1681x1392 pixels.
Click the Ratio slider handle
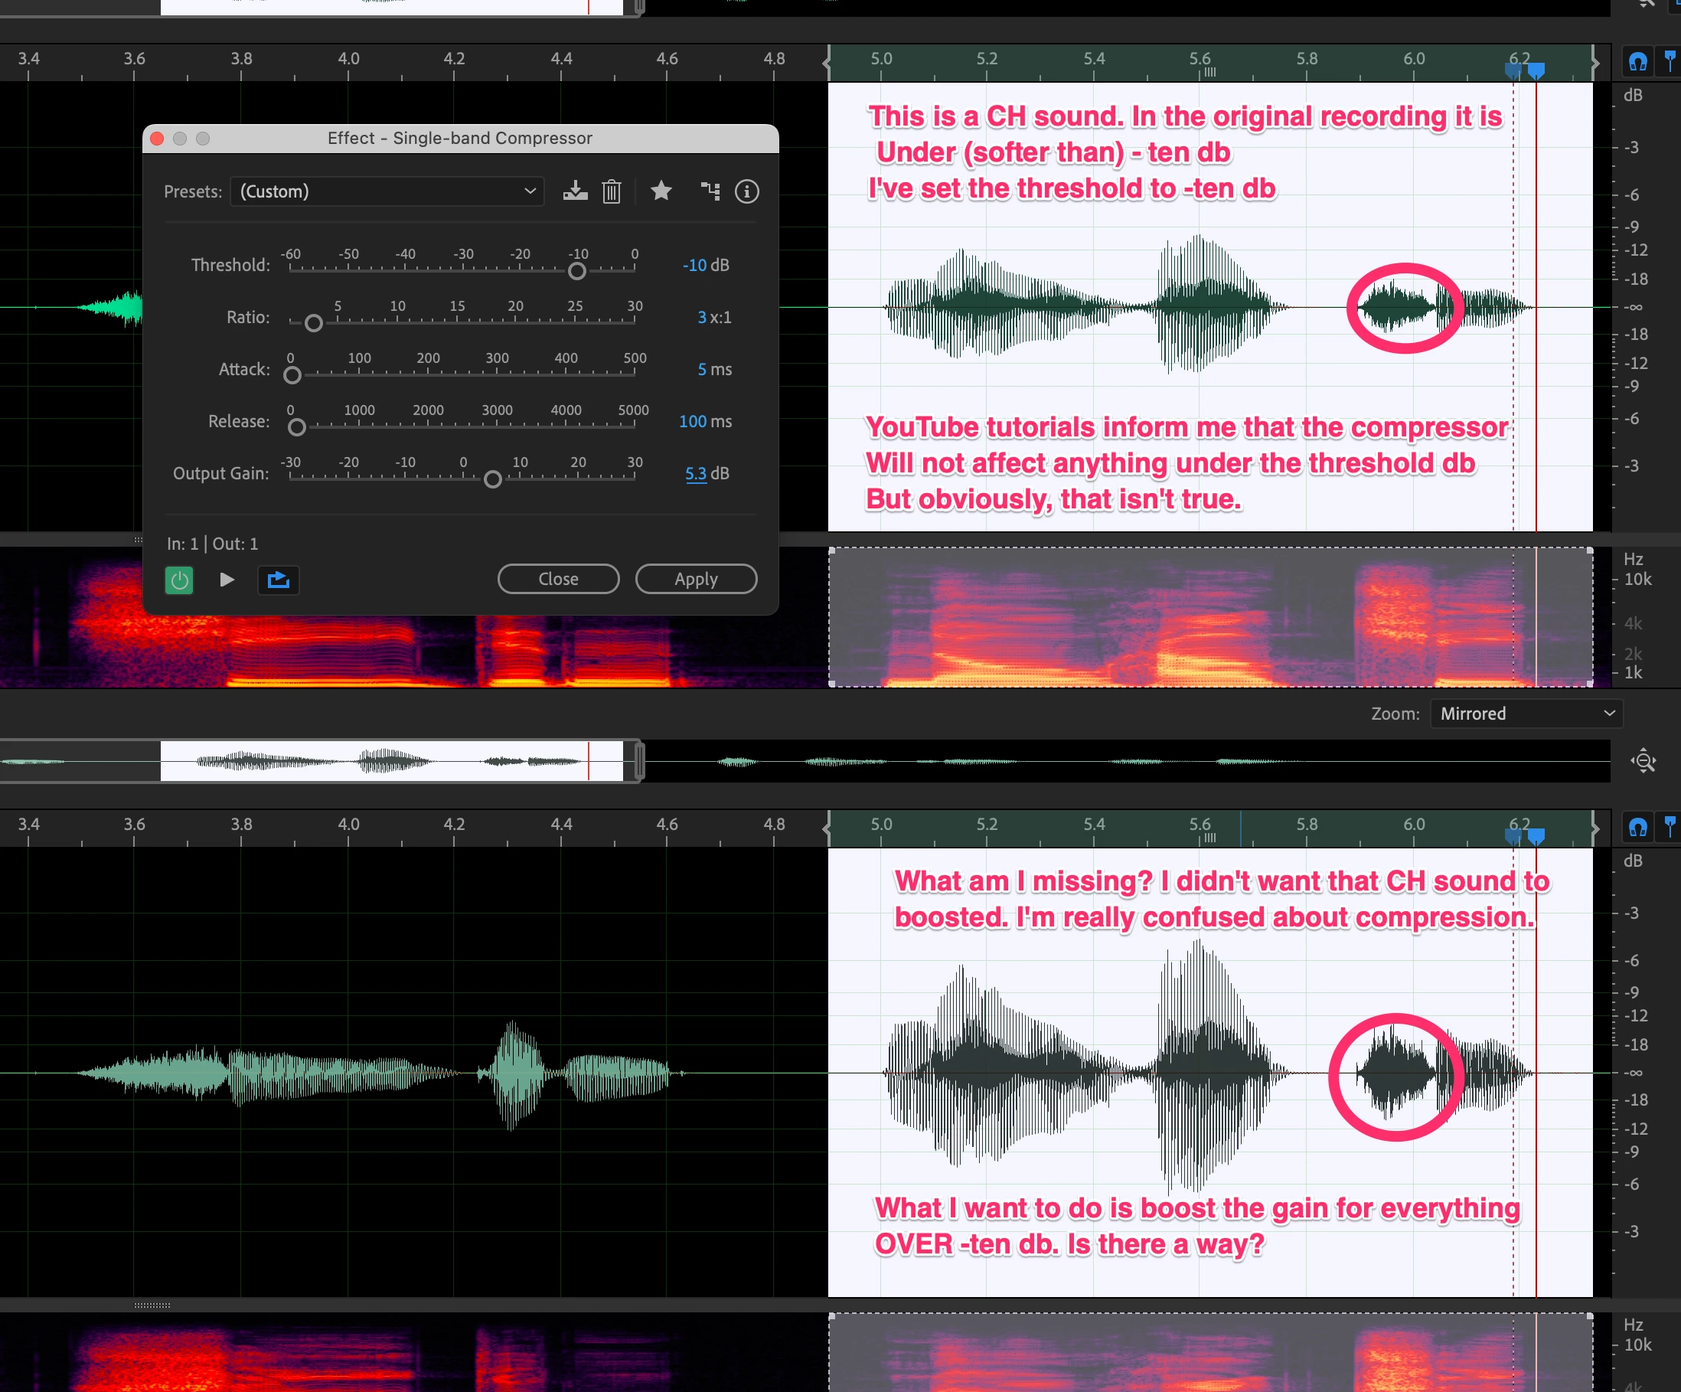[x=314, y=323]
